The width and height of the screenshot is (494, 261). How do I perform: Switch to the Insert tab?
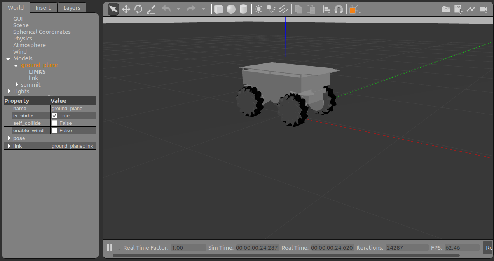[x=43, y=8]
